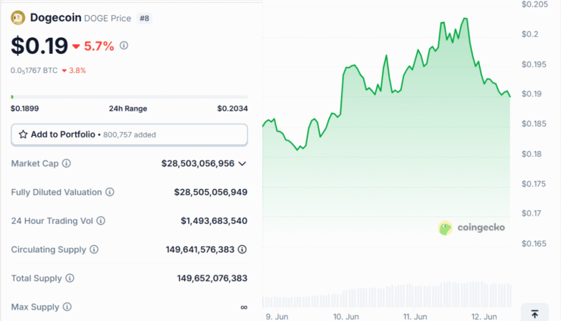Click the Dogecoin coin logo
The image size is (561, 321).
18,17
